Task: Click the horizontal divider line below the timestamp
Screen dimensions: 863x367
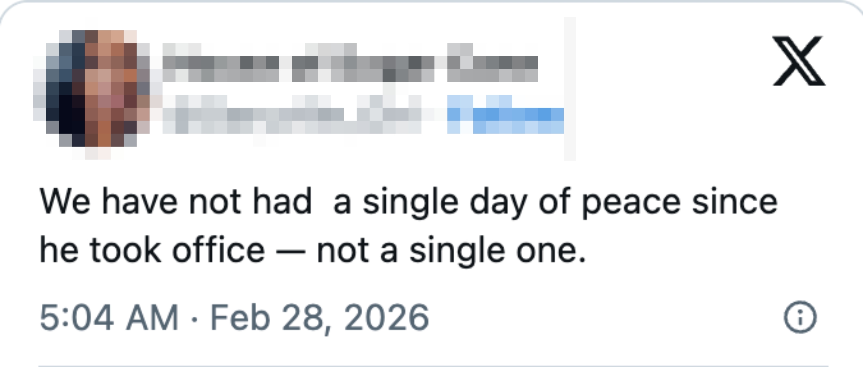Action: [x=432, y=365]
